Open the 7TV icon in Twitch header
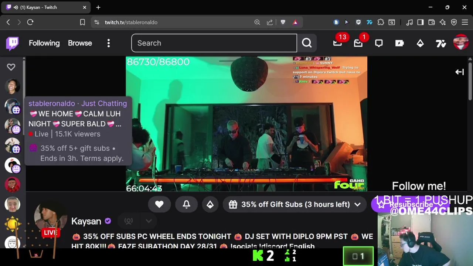 441,44
